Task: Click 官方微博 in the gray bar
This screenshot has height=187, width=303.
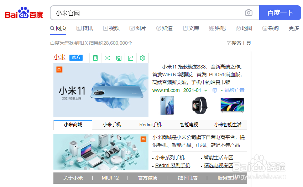Action: click(148, 178)
